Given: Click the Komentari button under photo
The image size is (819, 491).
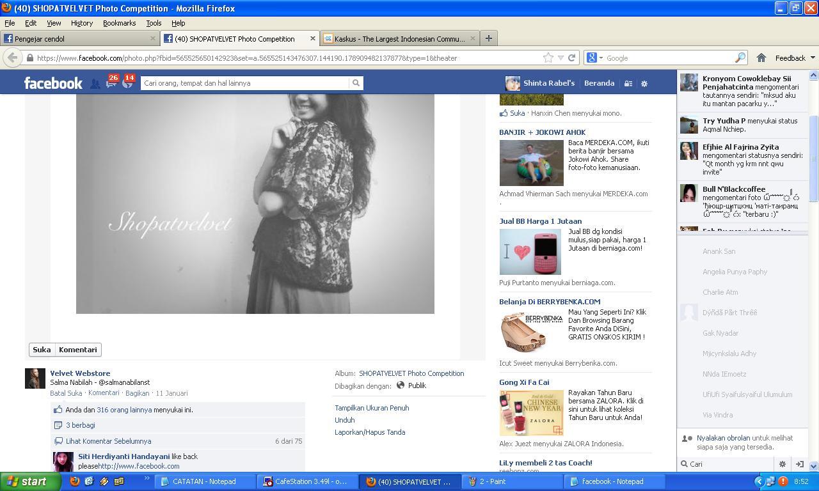Looking at the screenshot, I should click(77, 350).
